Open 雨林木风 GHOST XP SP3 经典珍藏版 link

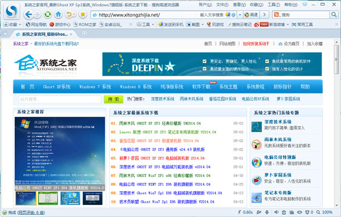pos(160,123)
